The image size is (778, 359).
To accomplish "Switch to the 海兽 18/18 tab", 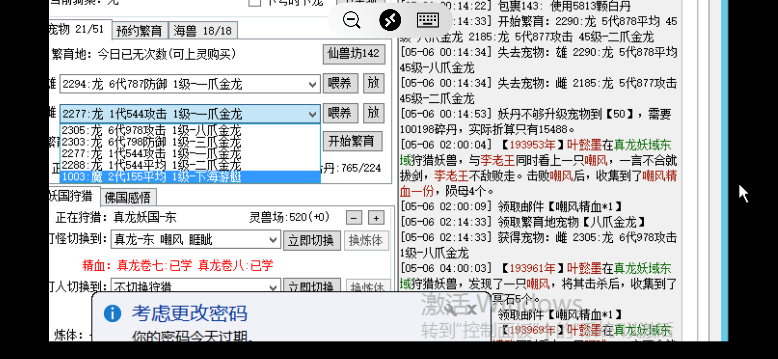I will [x=203, y=31].
